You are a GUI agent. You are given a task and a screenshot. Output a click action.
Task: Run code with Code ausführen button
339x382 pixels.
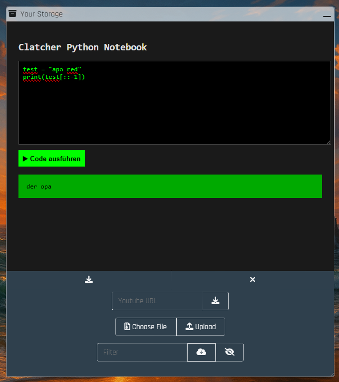click(52, 159)
